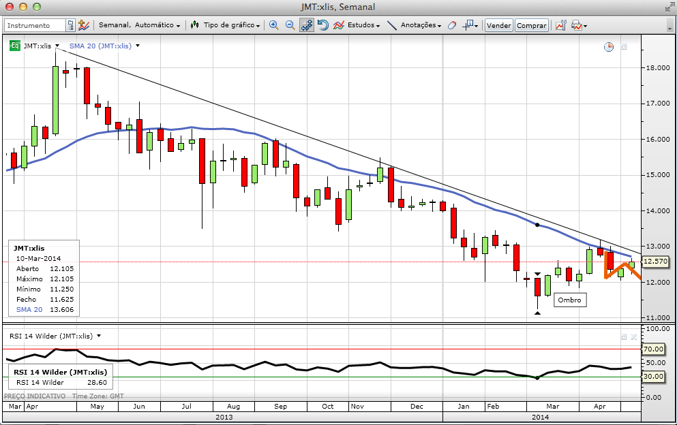Open the Semanal, Automático period dropdown
Image resolution: width=677 pixels, height=425 pixels.
click(140, 25)
